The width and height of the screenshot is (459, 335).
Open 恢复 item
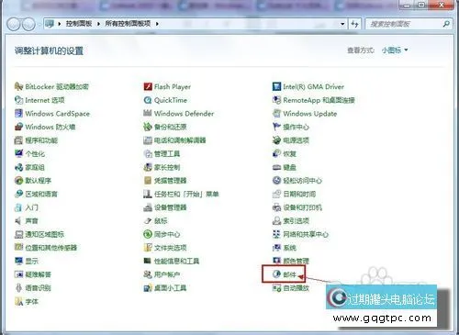[x=285, y=153]
